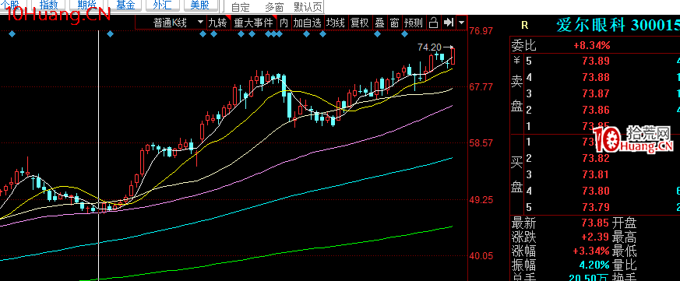The image size is (680, 281).
Task: Click the 开盘 label
Action: click(x=625, y=223)
